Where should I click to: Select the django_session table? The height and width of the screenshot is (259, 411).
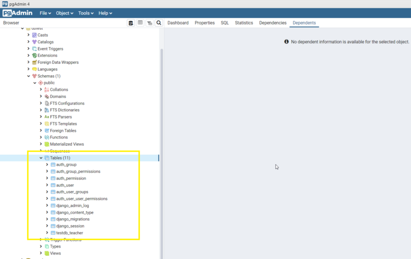click(x=70, y=226)
